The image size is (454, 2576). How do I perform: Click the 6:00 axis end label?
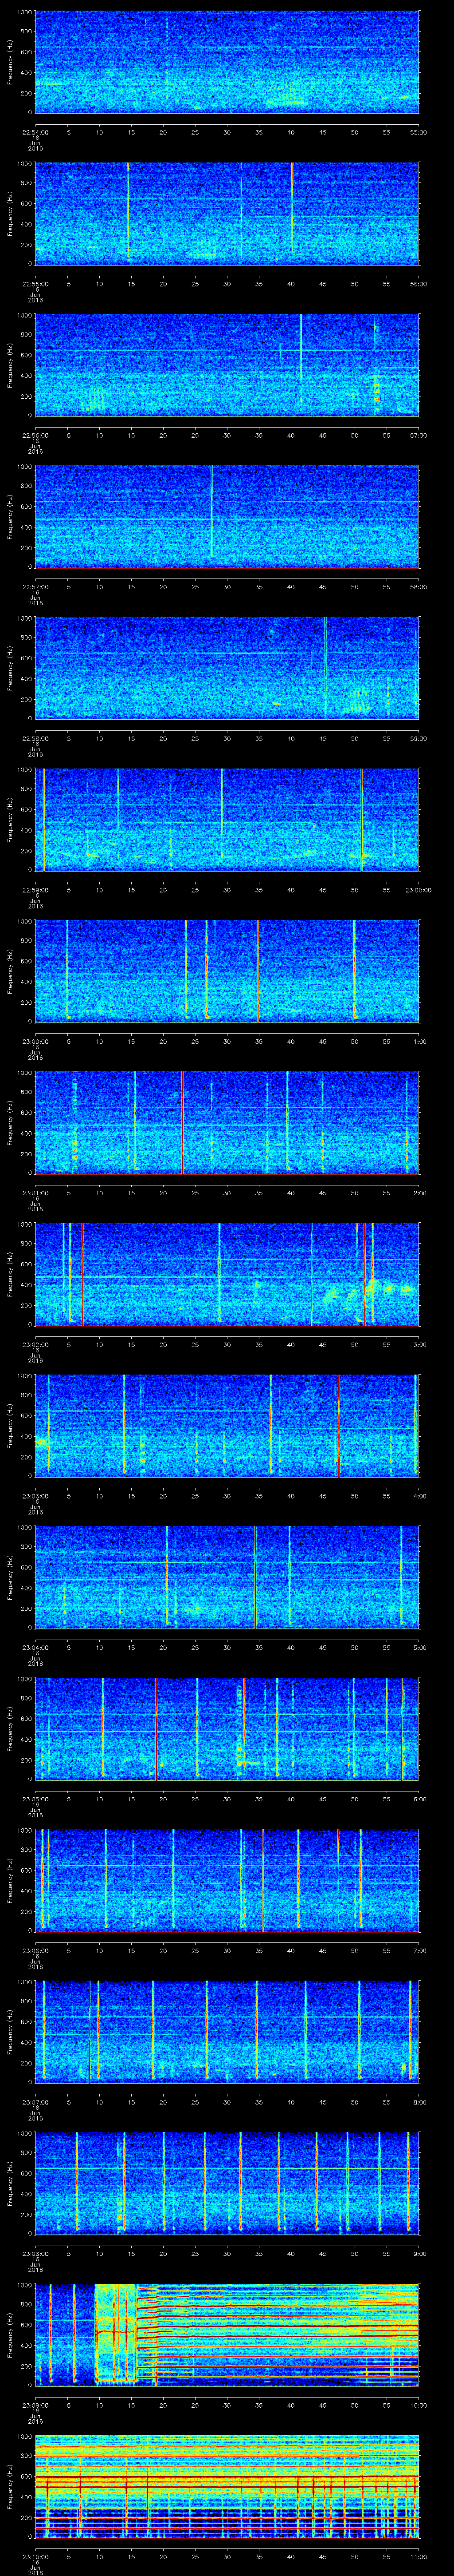[x=420, y=1799]
